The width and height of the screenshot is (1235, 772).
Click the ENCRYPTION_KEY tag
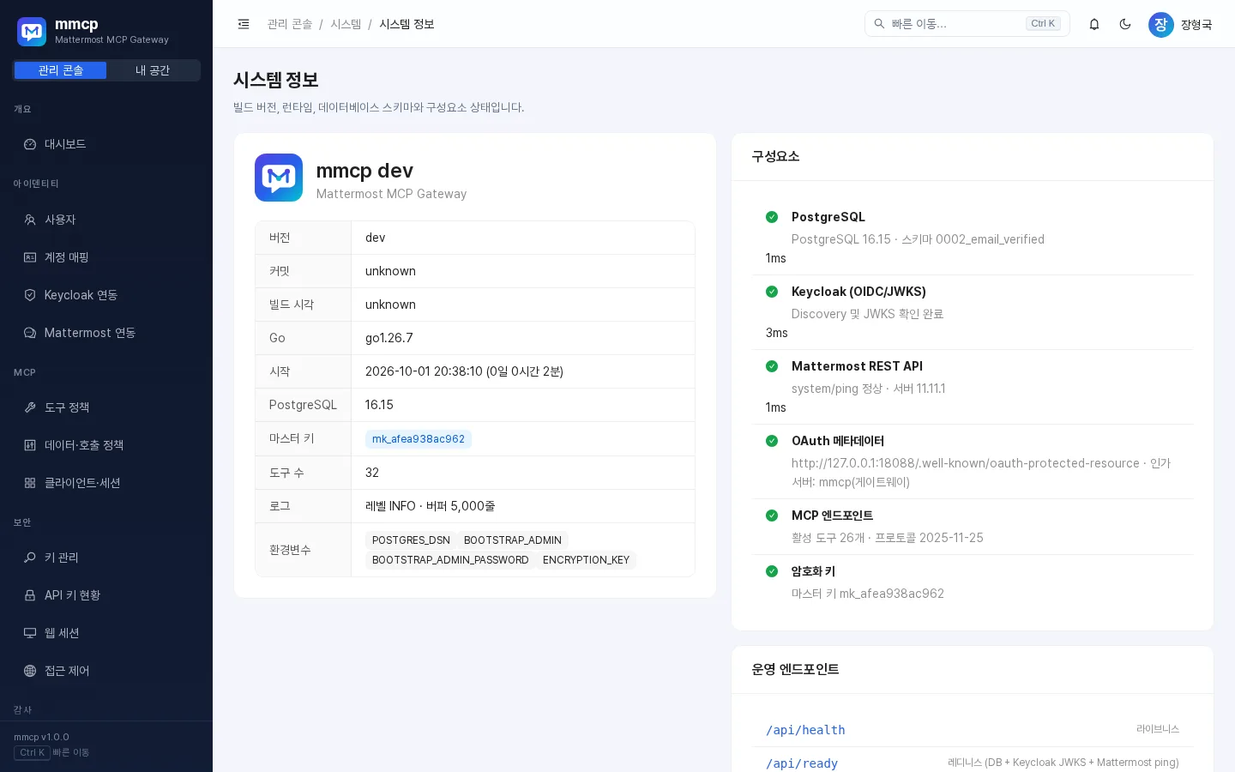pyautogui.click(x=586, y=560)
